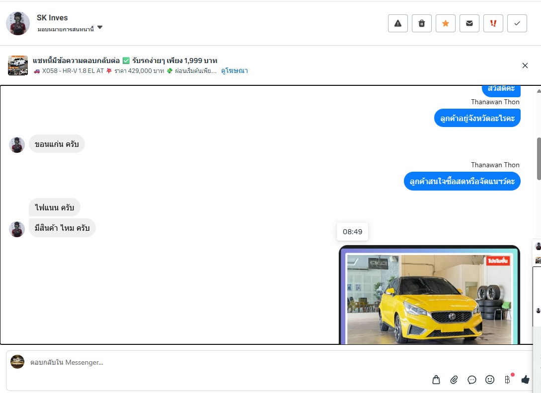Open the emoji picker smiley icon
The width and height of the screenshot is (541, 393).
(x=490, y=380)
